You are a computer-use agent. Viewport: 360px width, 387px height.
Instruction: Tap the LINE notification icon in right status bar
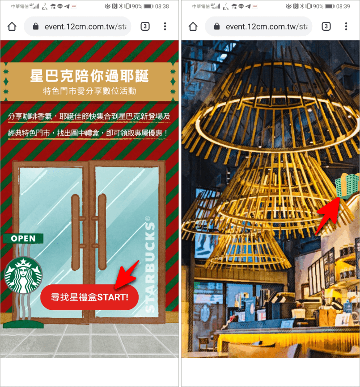241,6
